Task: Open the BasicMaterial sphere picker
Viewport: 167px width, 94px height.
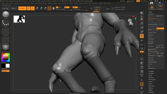Action: coord(6,48)
